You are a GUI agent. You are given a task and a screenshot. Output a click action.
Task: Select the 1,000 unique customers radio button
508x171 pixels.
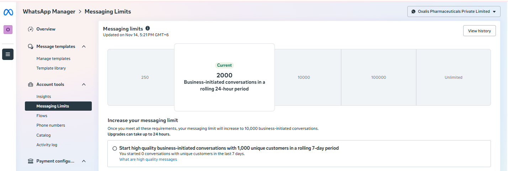[x=115, y=148]
